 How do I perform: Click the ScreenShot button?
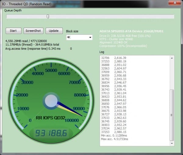[x=33, y=31]
